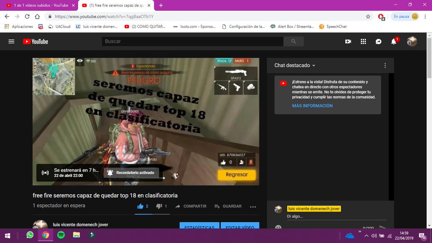Reload the current page
The width and height of the screenshot is (432, 243).
[x=27, y=17]
